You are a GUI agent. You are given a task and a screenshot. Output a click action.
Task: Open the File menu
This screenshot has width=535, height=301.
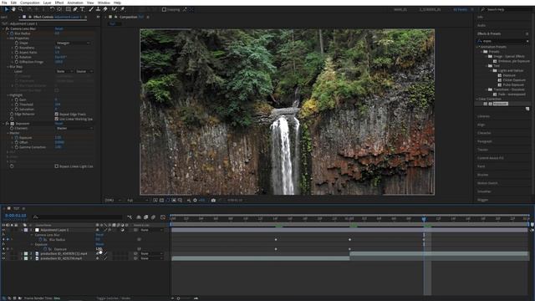(4, 3)
